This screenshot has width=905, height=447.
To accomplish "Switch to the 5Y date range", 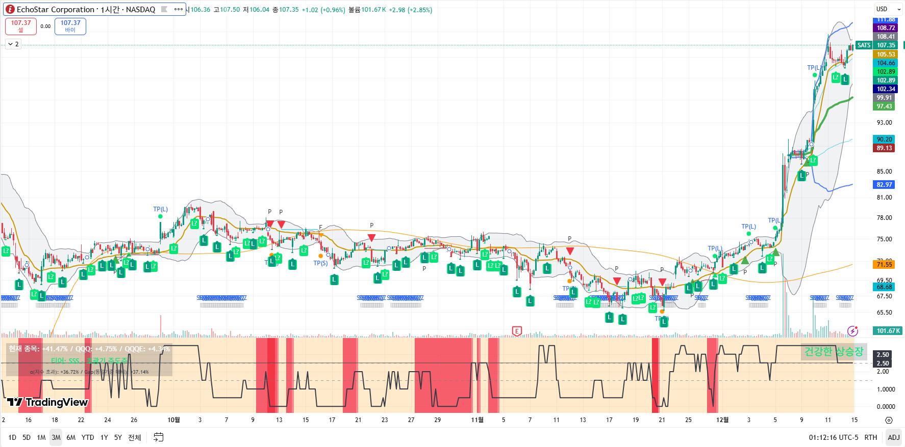I will [118, 437].
